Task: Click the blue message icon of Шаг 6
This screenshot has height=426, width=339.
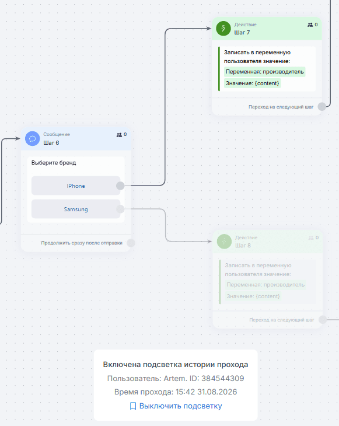Action: coord(32,138)
